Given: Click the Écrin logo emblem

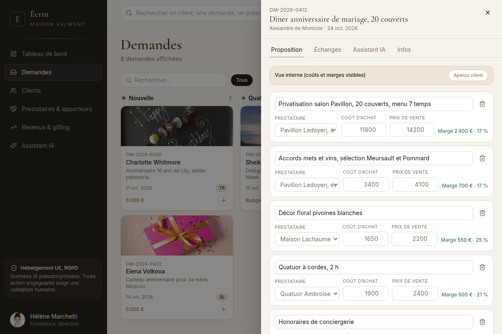Looking at the screenshot, I should [18, 19].
